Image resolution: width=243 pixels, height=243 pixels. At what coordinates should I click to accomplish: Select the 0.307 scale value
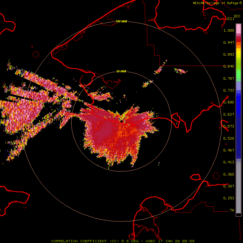(x=229, y=186)
